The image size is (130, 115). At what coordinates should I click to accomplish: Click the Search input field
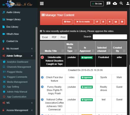click(110, 37)
